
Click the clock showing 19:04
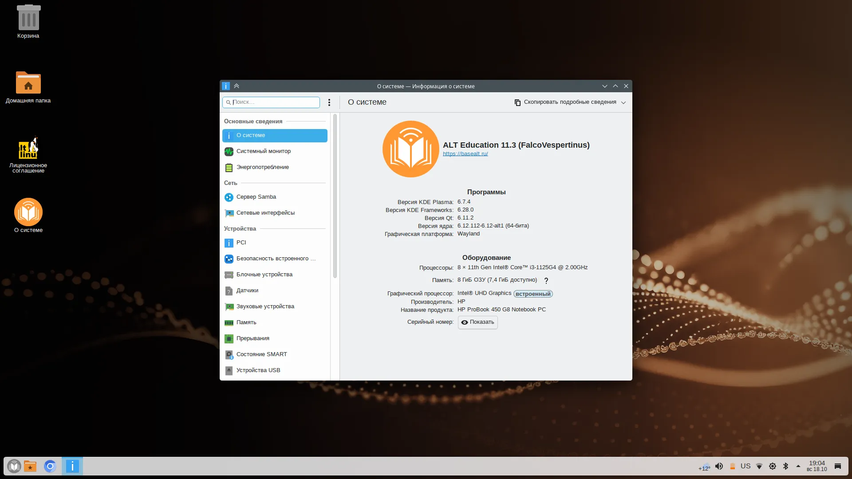click(x=817, y=466)
